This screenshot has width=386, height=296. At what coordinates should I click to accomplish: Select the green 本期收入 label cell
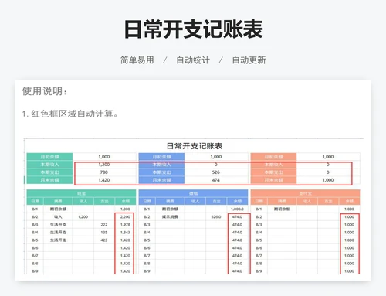(49, 165)
